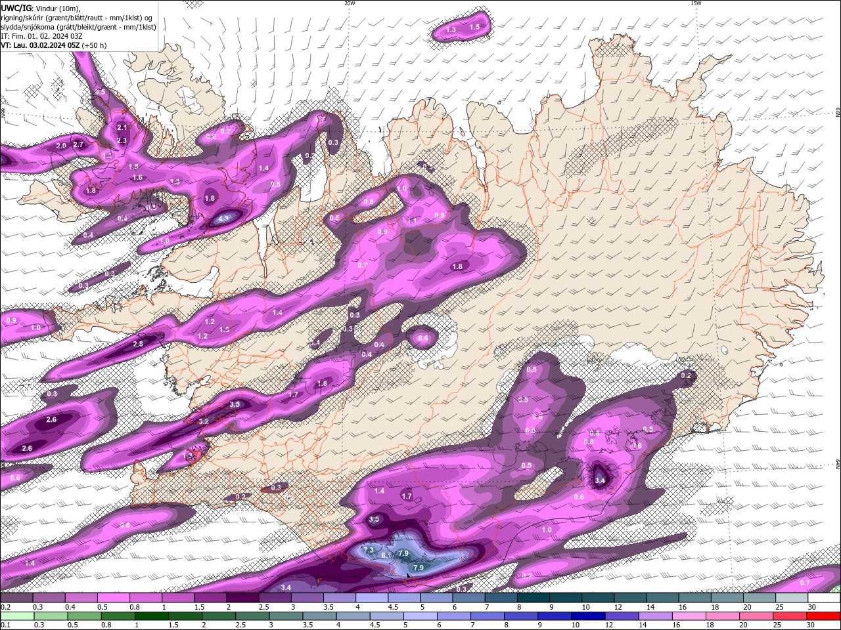Image resolution: width=841 pixels, height=630 pixels.
Task: Click the 1.3 value in the northern offshore patch
Action: (451, 30)
